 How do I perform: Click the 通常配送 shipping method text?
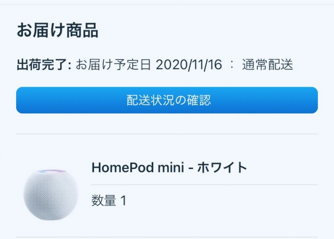pyautogui.click(x=267, y=65)
